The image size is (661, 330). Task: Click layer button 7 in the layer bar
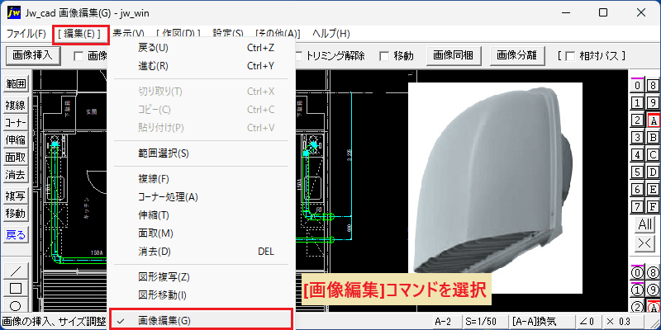pyautogui.click(x=637, y=207)
